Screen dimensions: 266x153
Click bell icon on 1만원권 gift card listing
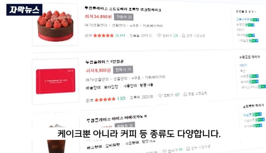point(185,94)
